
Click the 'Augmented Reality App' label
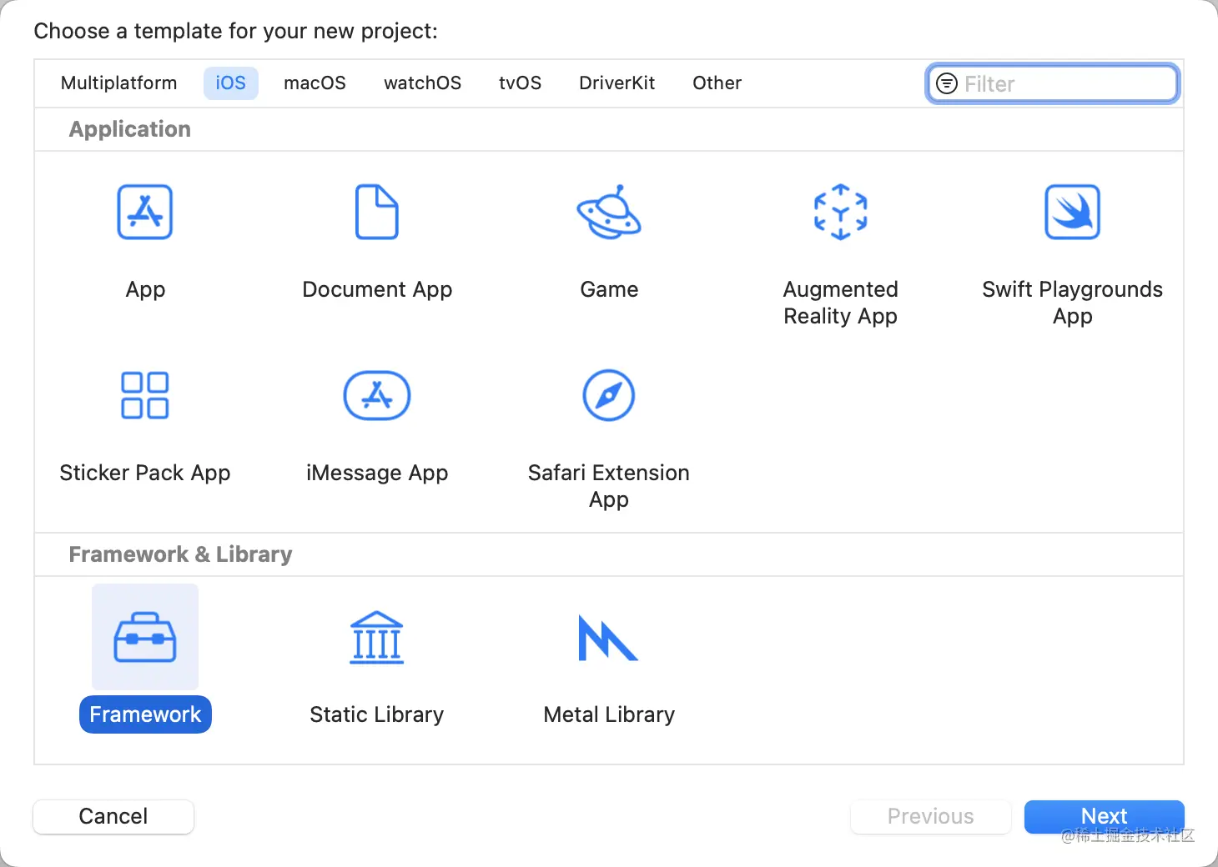point(841,303)
